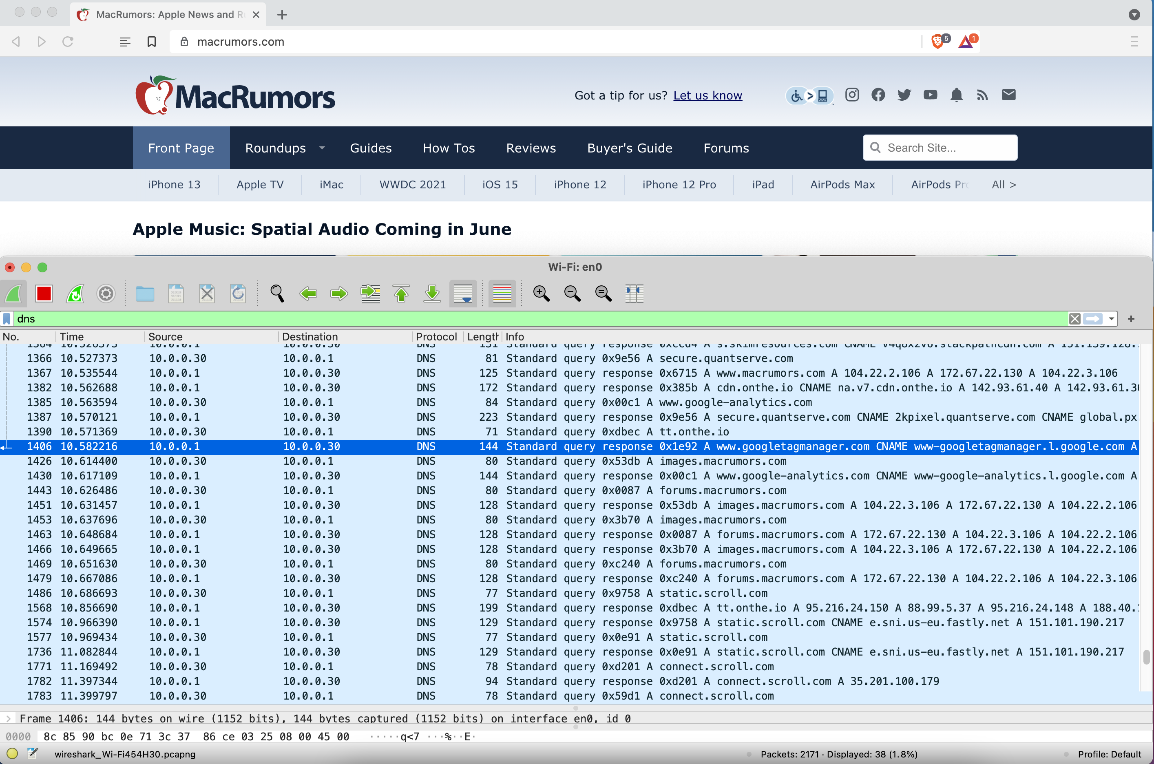
Task: Click the Search Site field
Action: 940,148
